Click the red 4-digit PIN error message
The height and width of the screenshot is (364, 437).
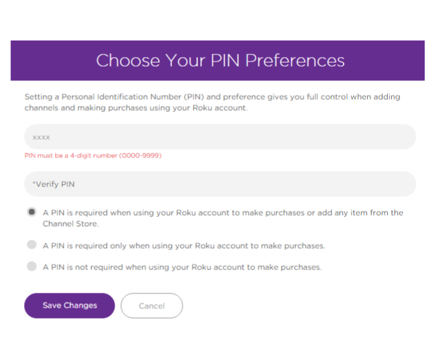click(x=93, y=155)
